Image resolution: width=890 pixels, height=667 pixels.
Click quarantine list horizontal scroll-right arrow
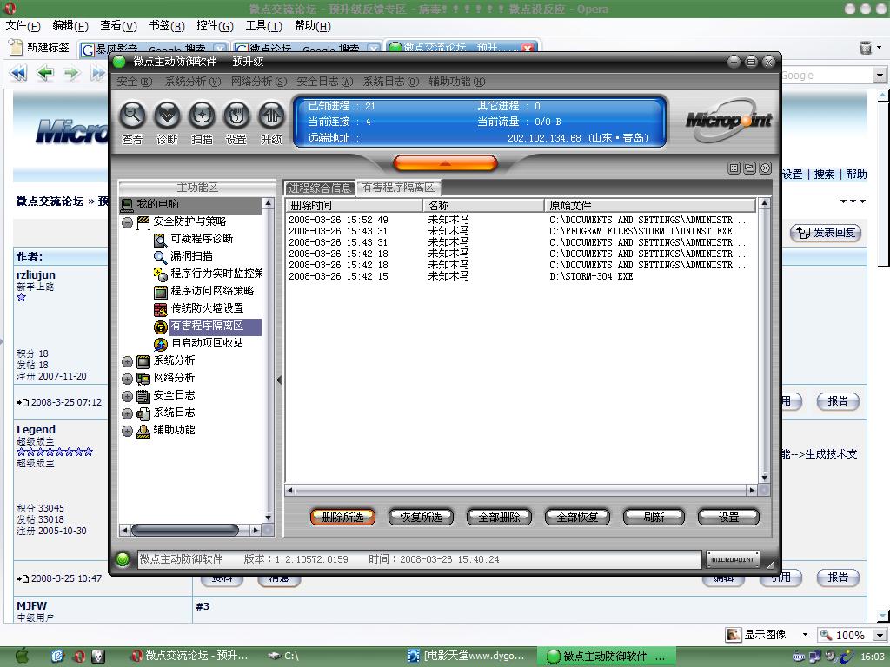coord(752,490)
